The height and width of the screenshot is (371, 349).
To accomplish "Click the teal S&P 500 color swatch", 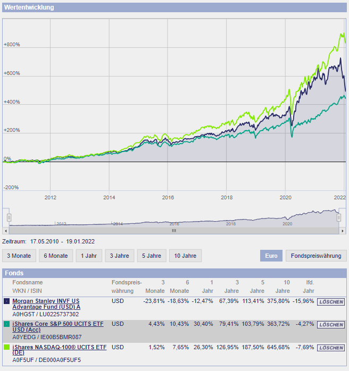I will (x=6, y=324).
